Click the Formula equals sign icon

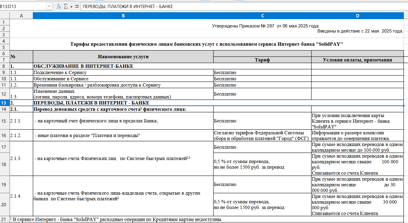pyautogui.click(x=77, y=7)
